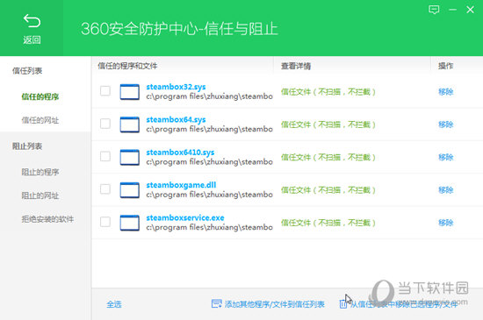483x320 pixels.
Task: Click the 信任文件 detail for steambox64.sys
Action: [x=328, y=124]
